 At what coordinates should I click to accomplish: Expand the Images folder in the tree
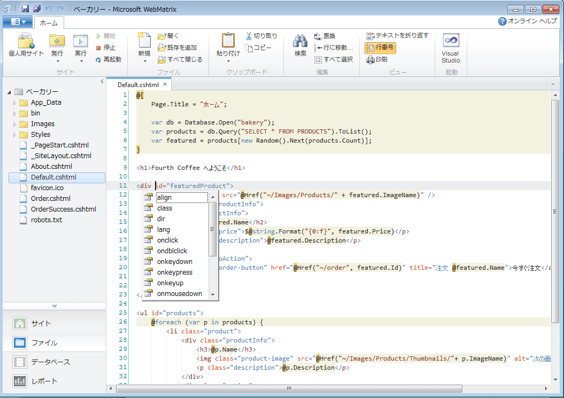14,123
